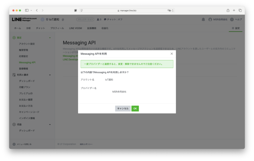
Task: Select お支払い履歴 in sidebar
Action: point(26,100)
